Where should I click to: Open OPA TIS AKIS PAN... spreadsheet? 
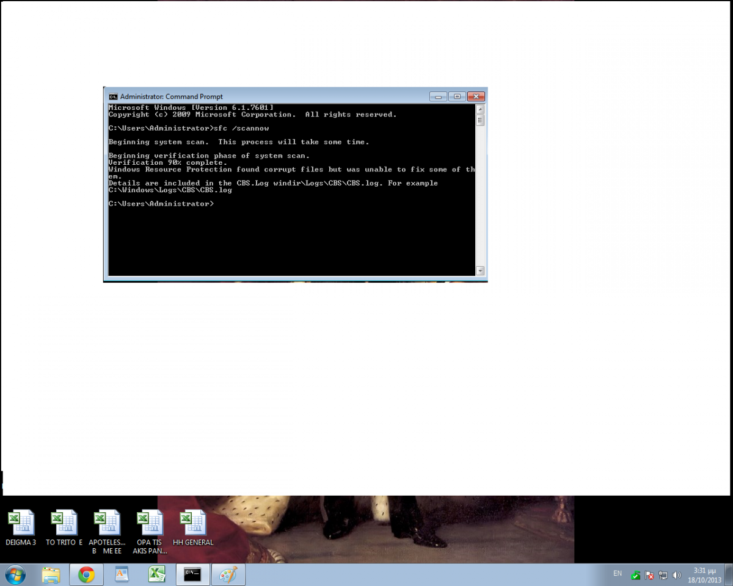coord(150,532)
